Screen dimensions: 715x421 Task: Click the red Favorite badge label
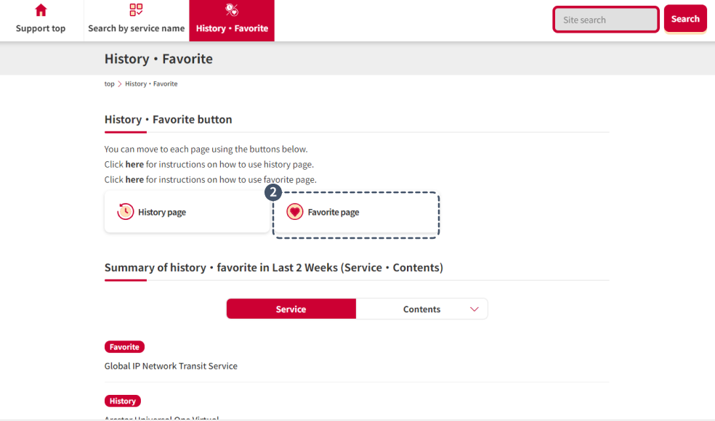pos(124,347)
